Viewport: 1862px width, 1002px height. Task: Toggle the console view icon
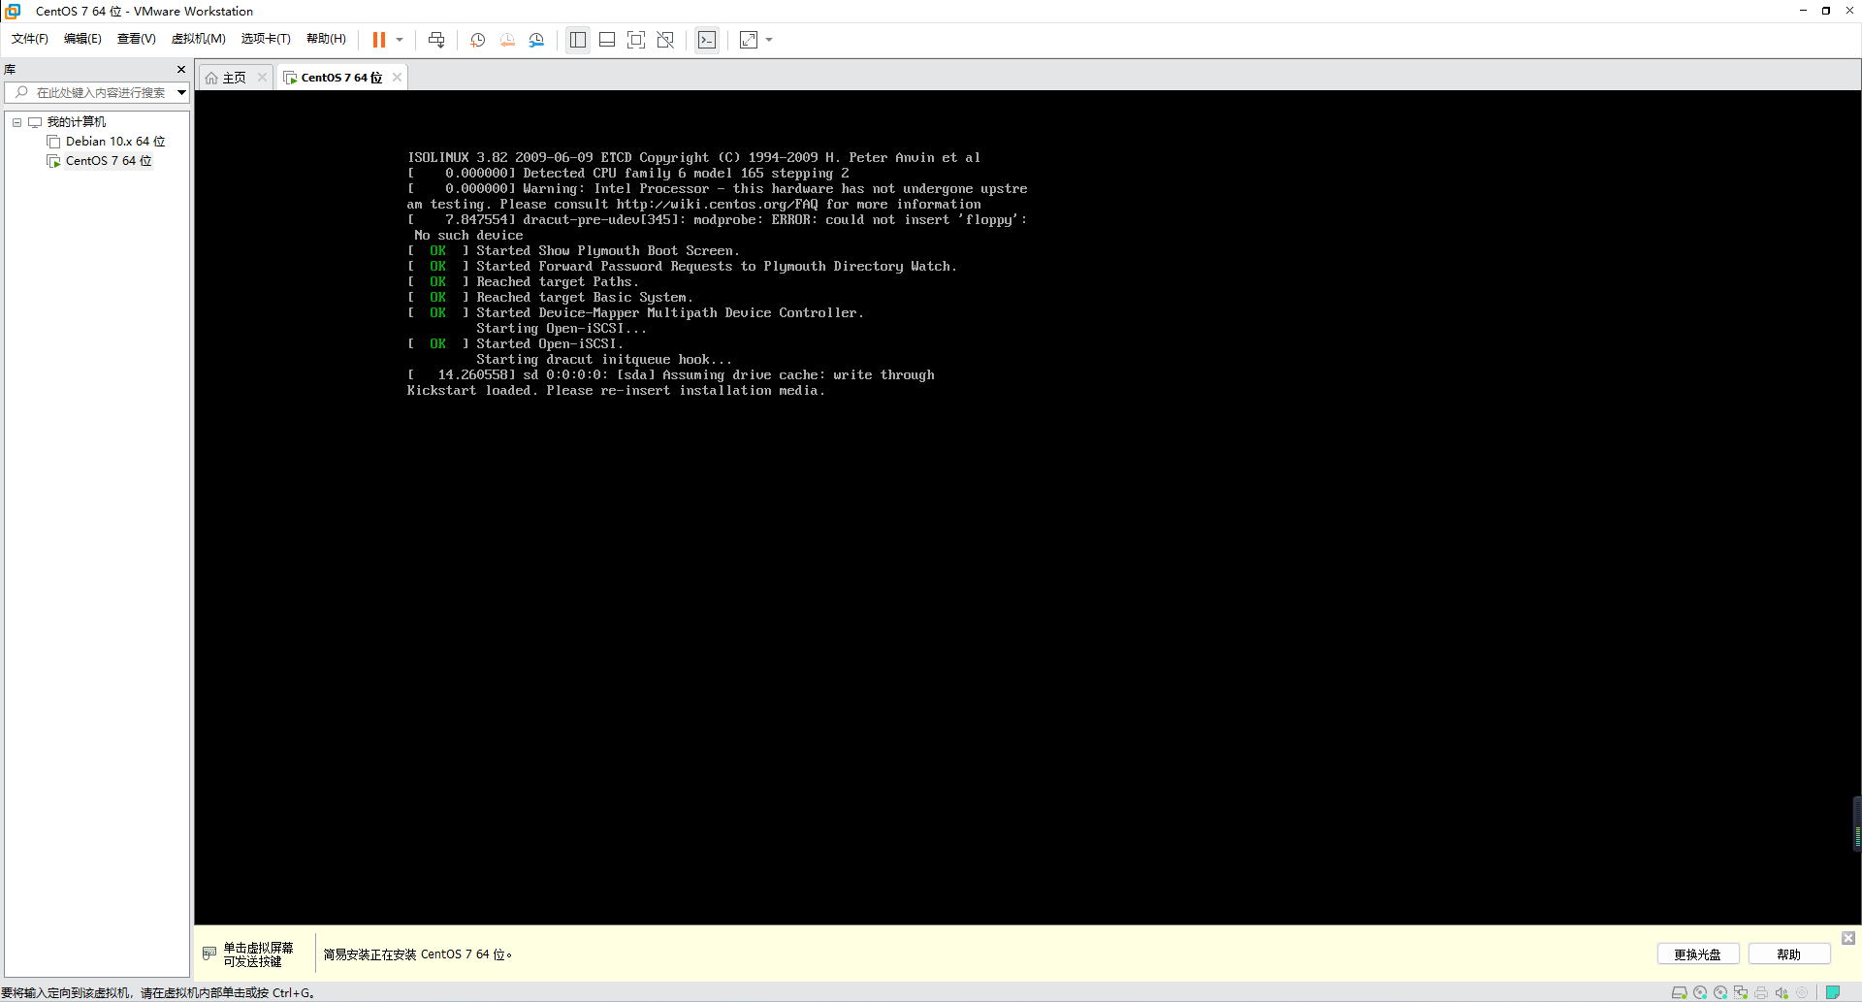707,40
